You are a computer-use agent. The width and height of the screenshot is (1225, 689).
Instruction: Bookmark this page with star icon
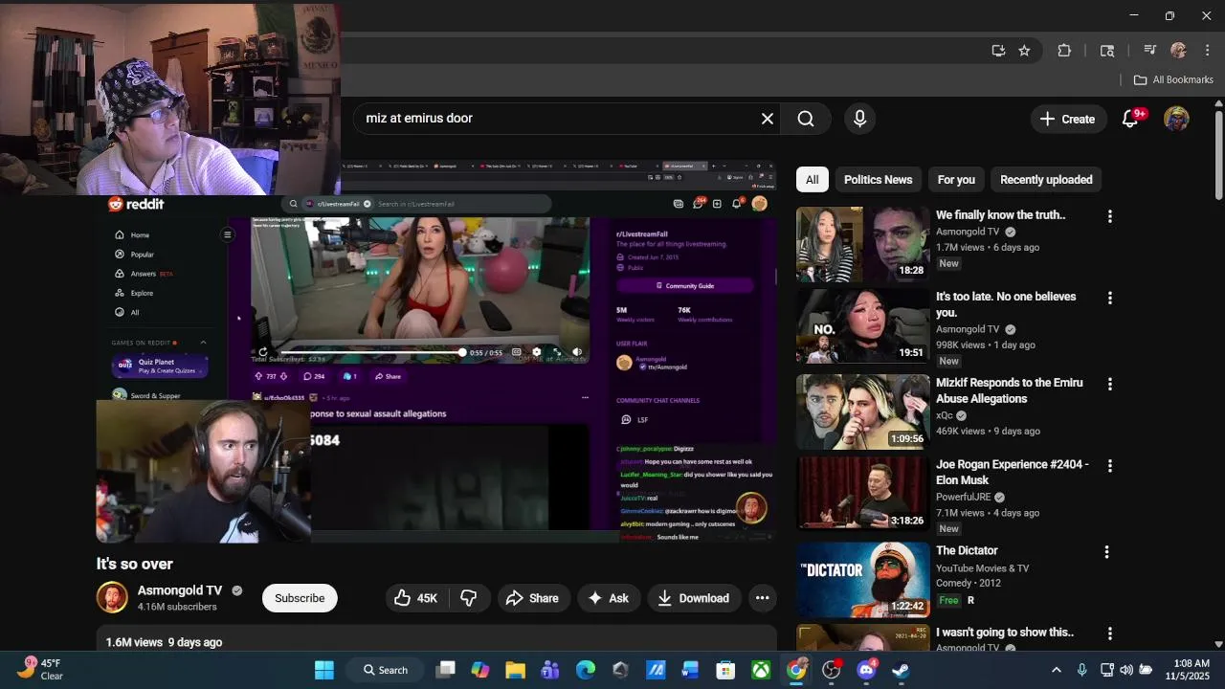1024,51
